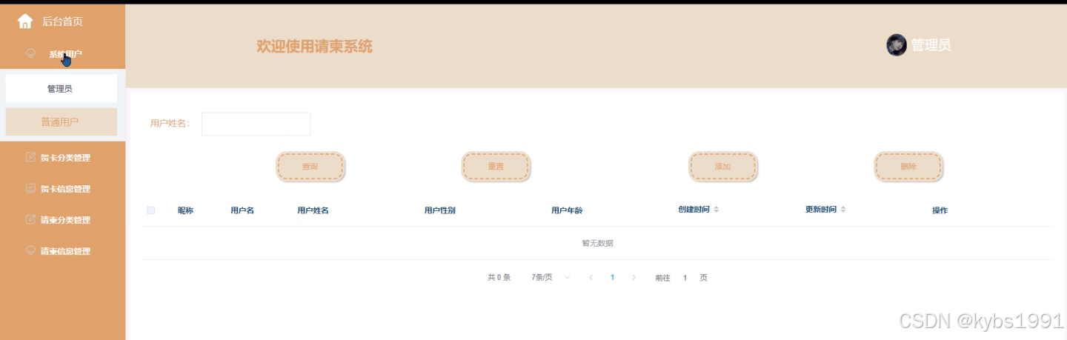Click the 删除 button
The width and height of the screenshot is (1067, 340).
tap(908, 167)
